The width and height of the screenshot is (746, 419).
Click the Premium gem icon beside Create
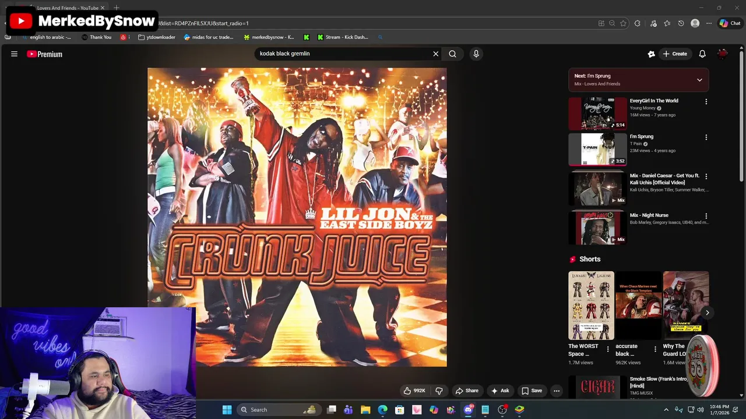(x=651, y=54)
